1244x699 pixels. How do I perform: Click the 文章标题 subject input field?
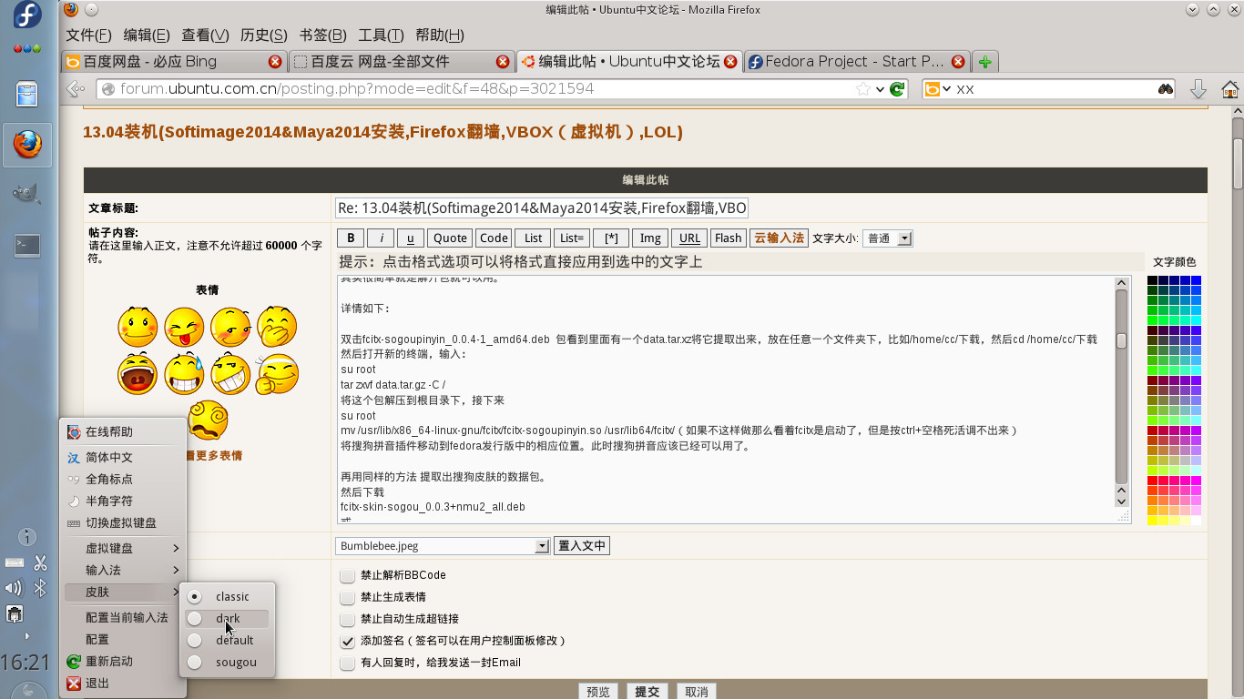point(542,208)
